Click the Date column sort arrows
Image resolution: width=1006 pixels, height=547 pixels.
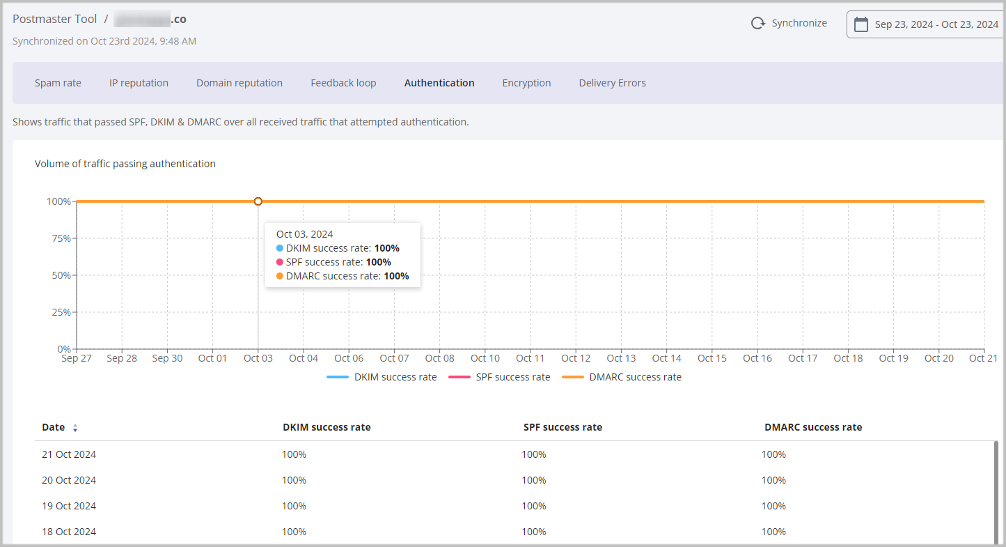[75, 428]
